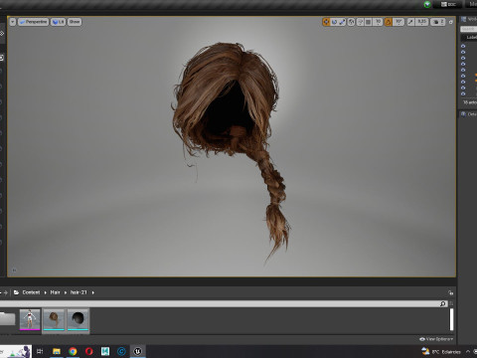Open File Explorer from the taskbar
Screen dimensions: 477x358
(57, 351)
